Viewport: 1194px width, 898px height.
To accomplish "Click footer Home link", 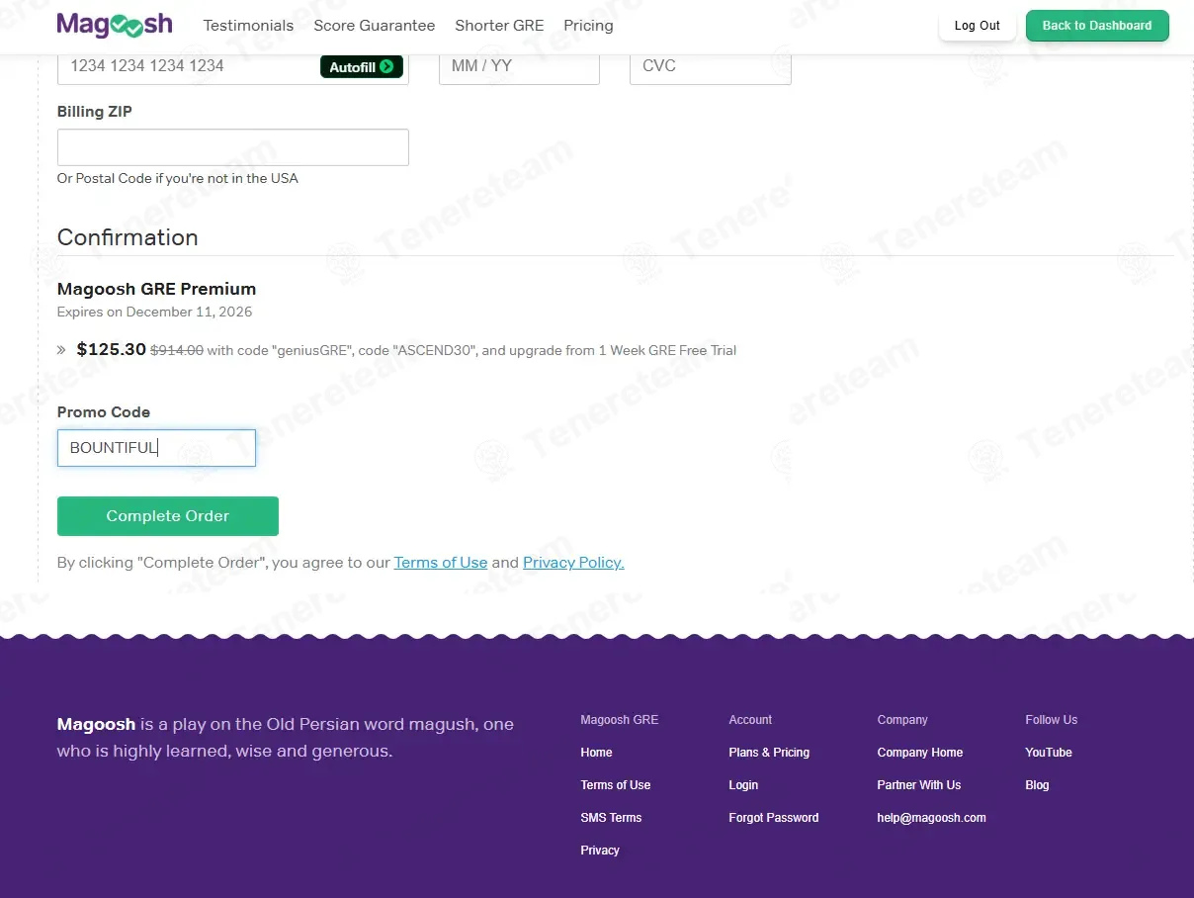I will [x=596, y=753].
